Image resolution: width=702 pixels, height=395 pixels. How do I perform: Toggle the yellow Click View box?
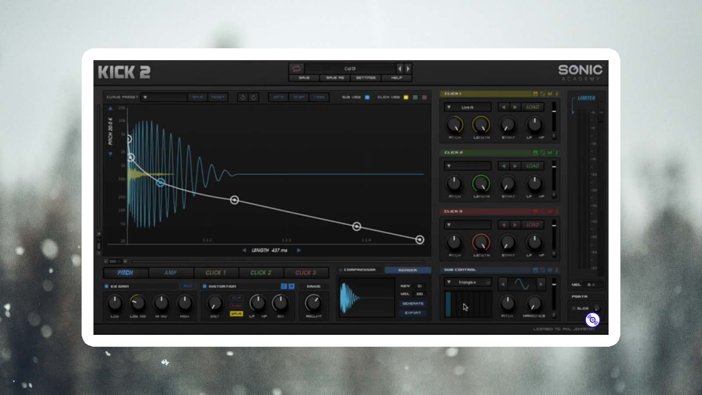click(x=406, y=97)
